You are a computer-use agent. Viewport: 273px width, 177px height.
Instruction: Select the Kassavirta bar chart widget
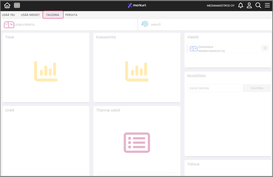click(x=137, y=71)
